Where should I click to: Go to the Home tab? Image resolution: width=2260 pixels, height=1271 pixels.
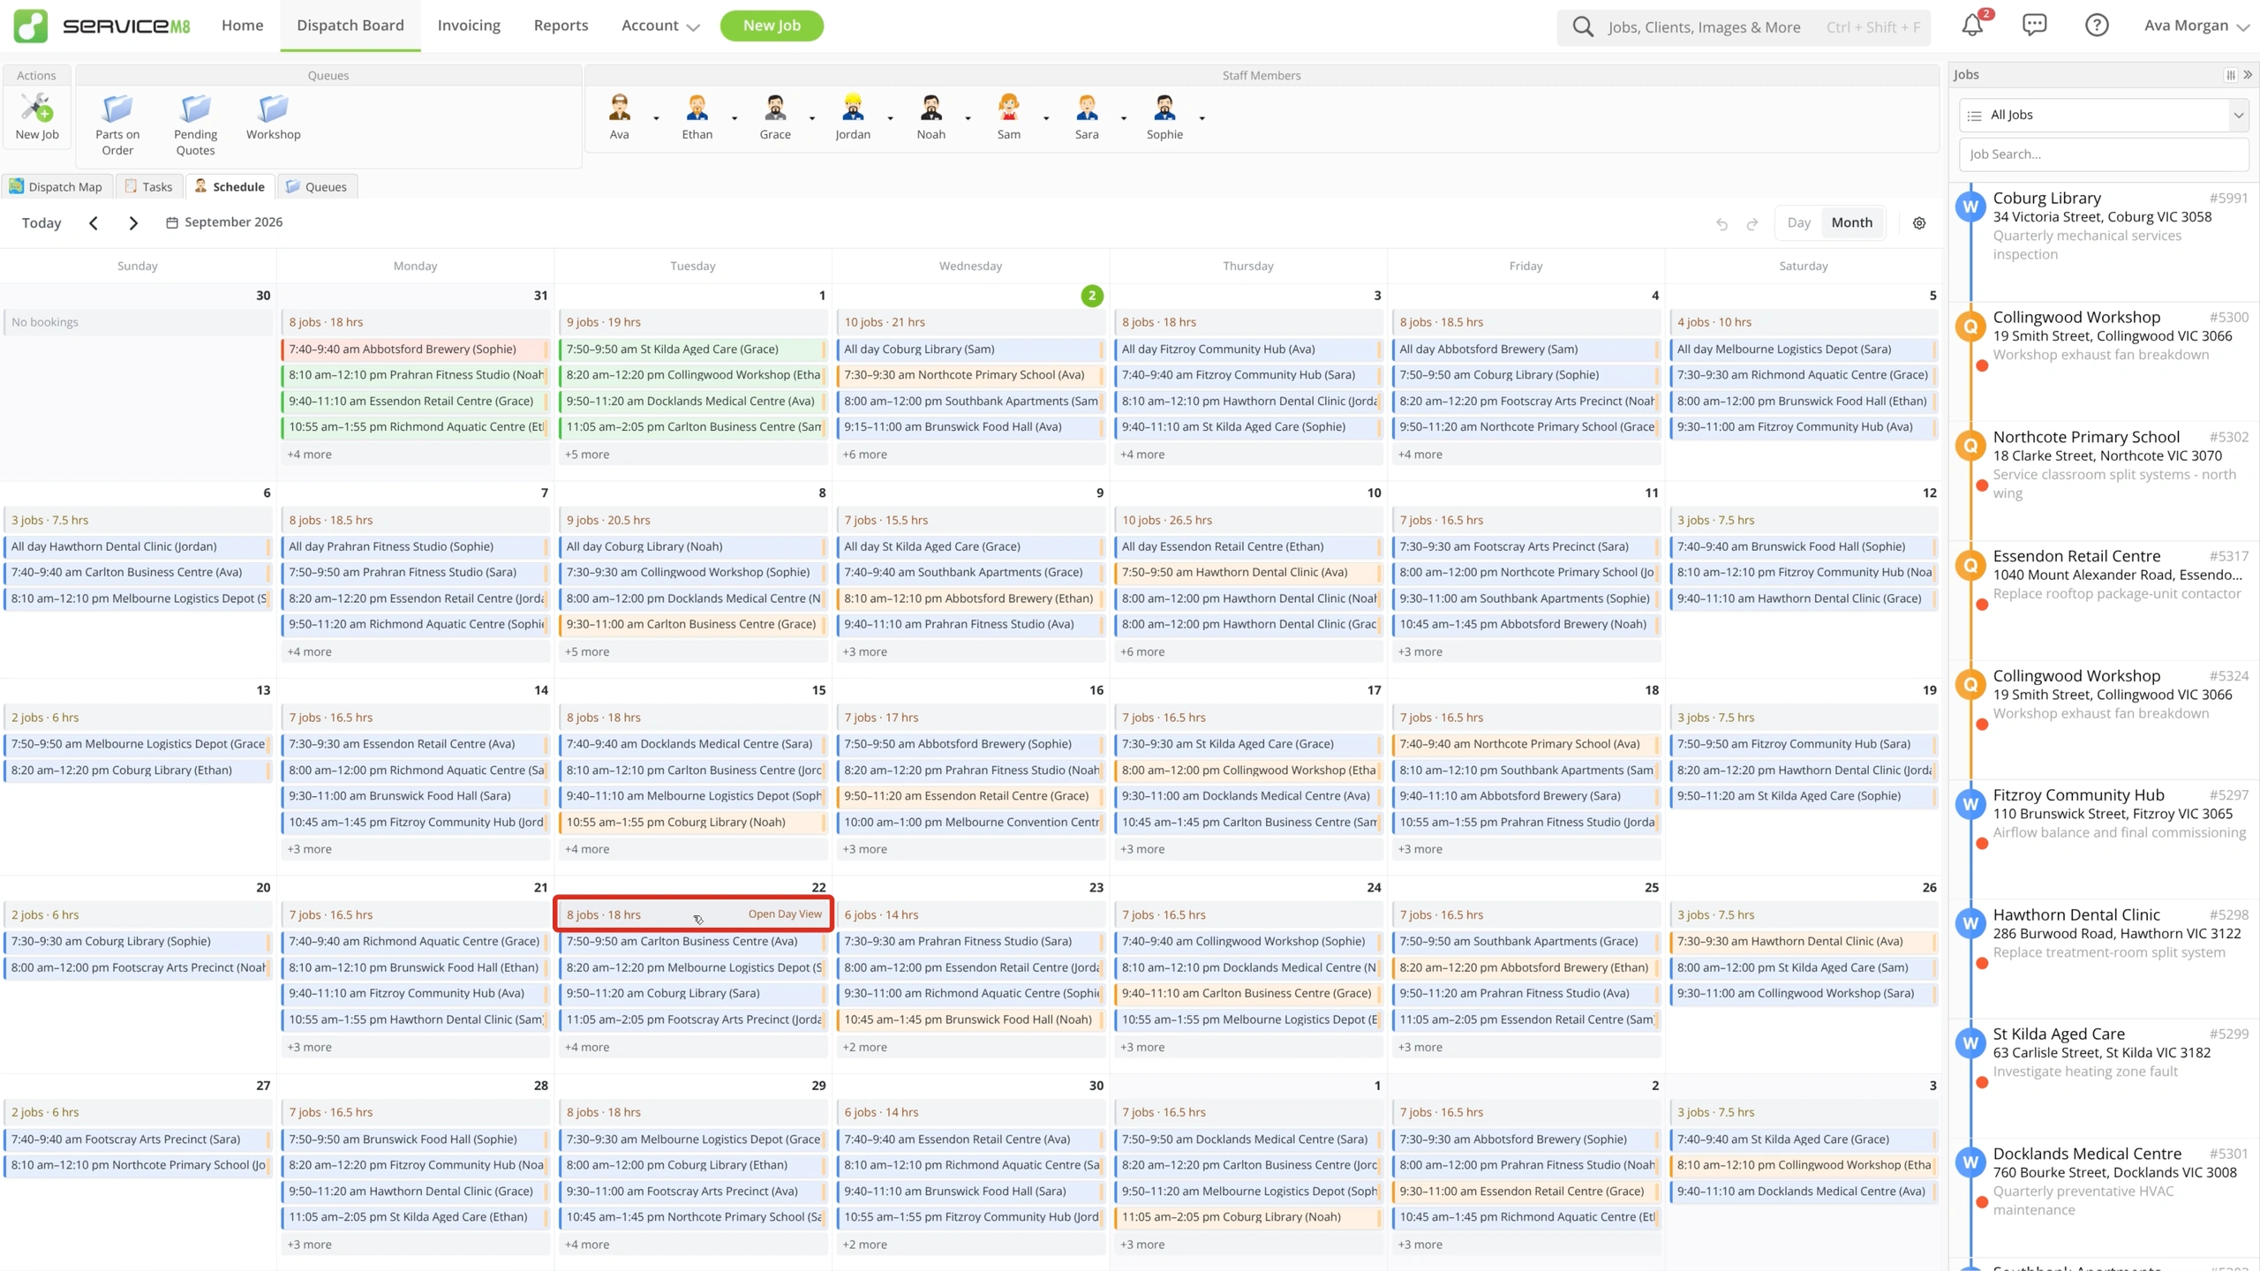[x=242, y=26]
